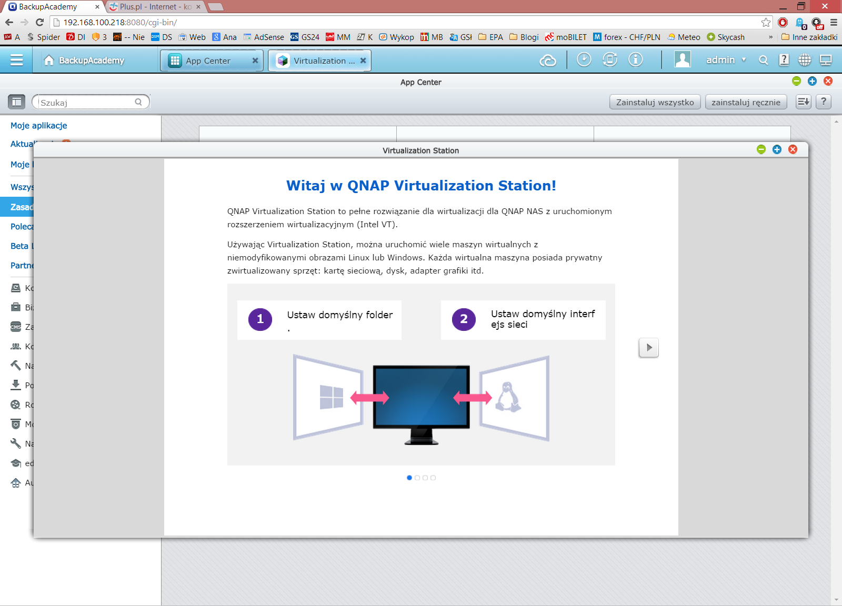Open the App Center help button

(824, 102)
